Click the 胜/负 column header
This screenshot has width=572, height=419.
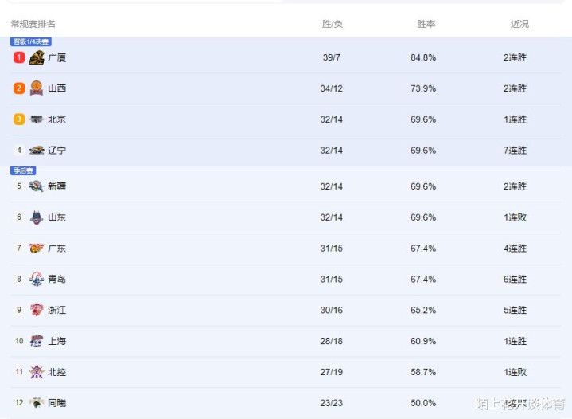[332, 25]
